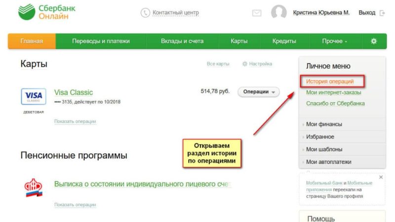Click the Pension Fund logo icon
The width and height of the screenshot is (395, 222).
click(33, 188)
